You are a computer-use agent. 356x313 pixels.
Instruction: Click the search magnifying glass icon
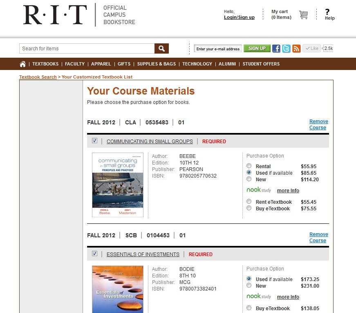161,48
